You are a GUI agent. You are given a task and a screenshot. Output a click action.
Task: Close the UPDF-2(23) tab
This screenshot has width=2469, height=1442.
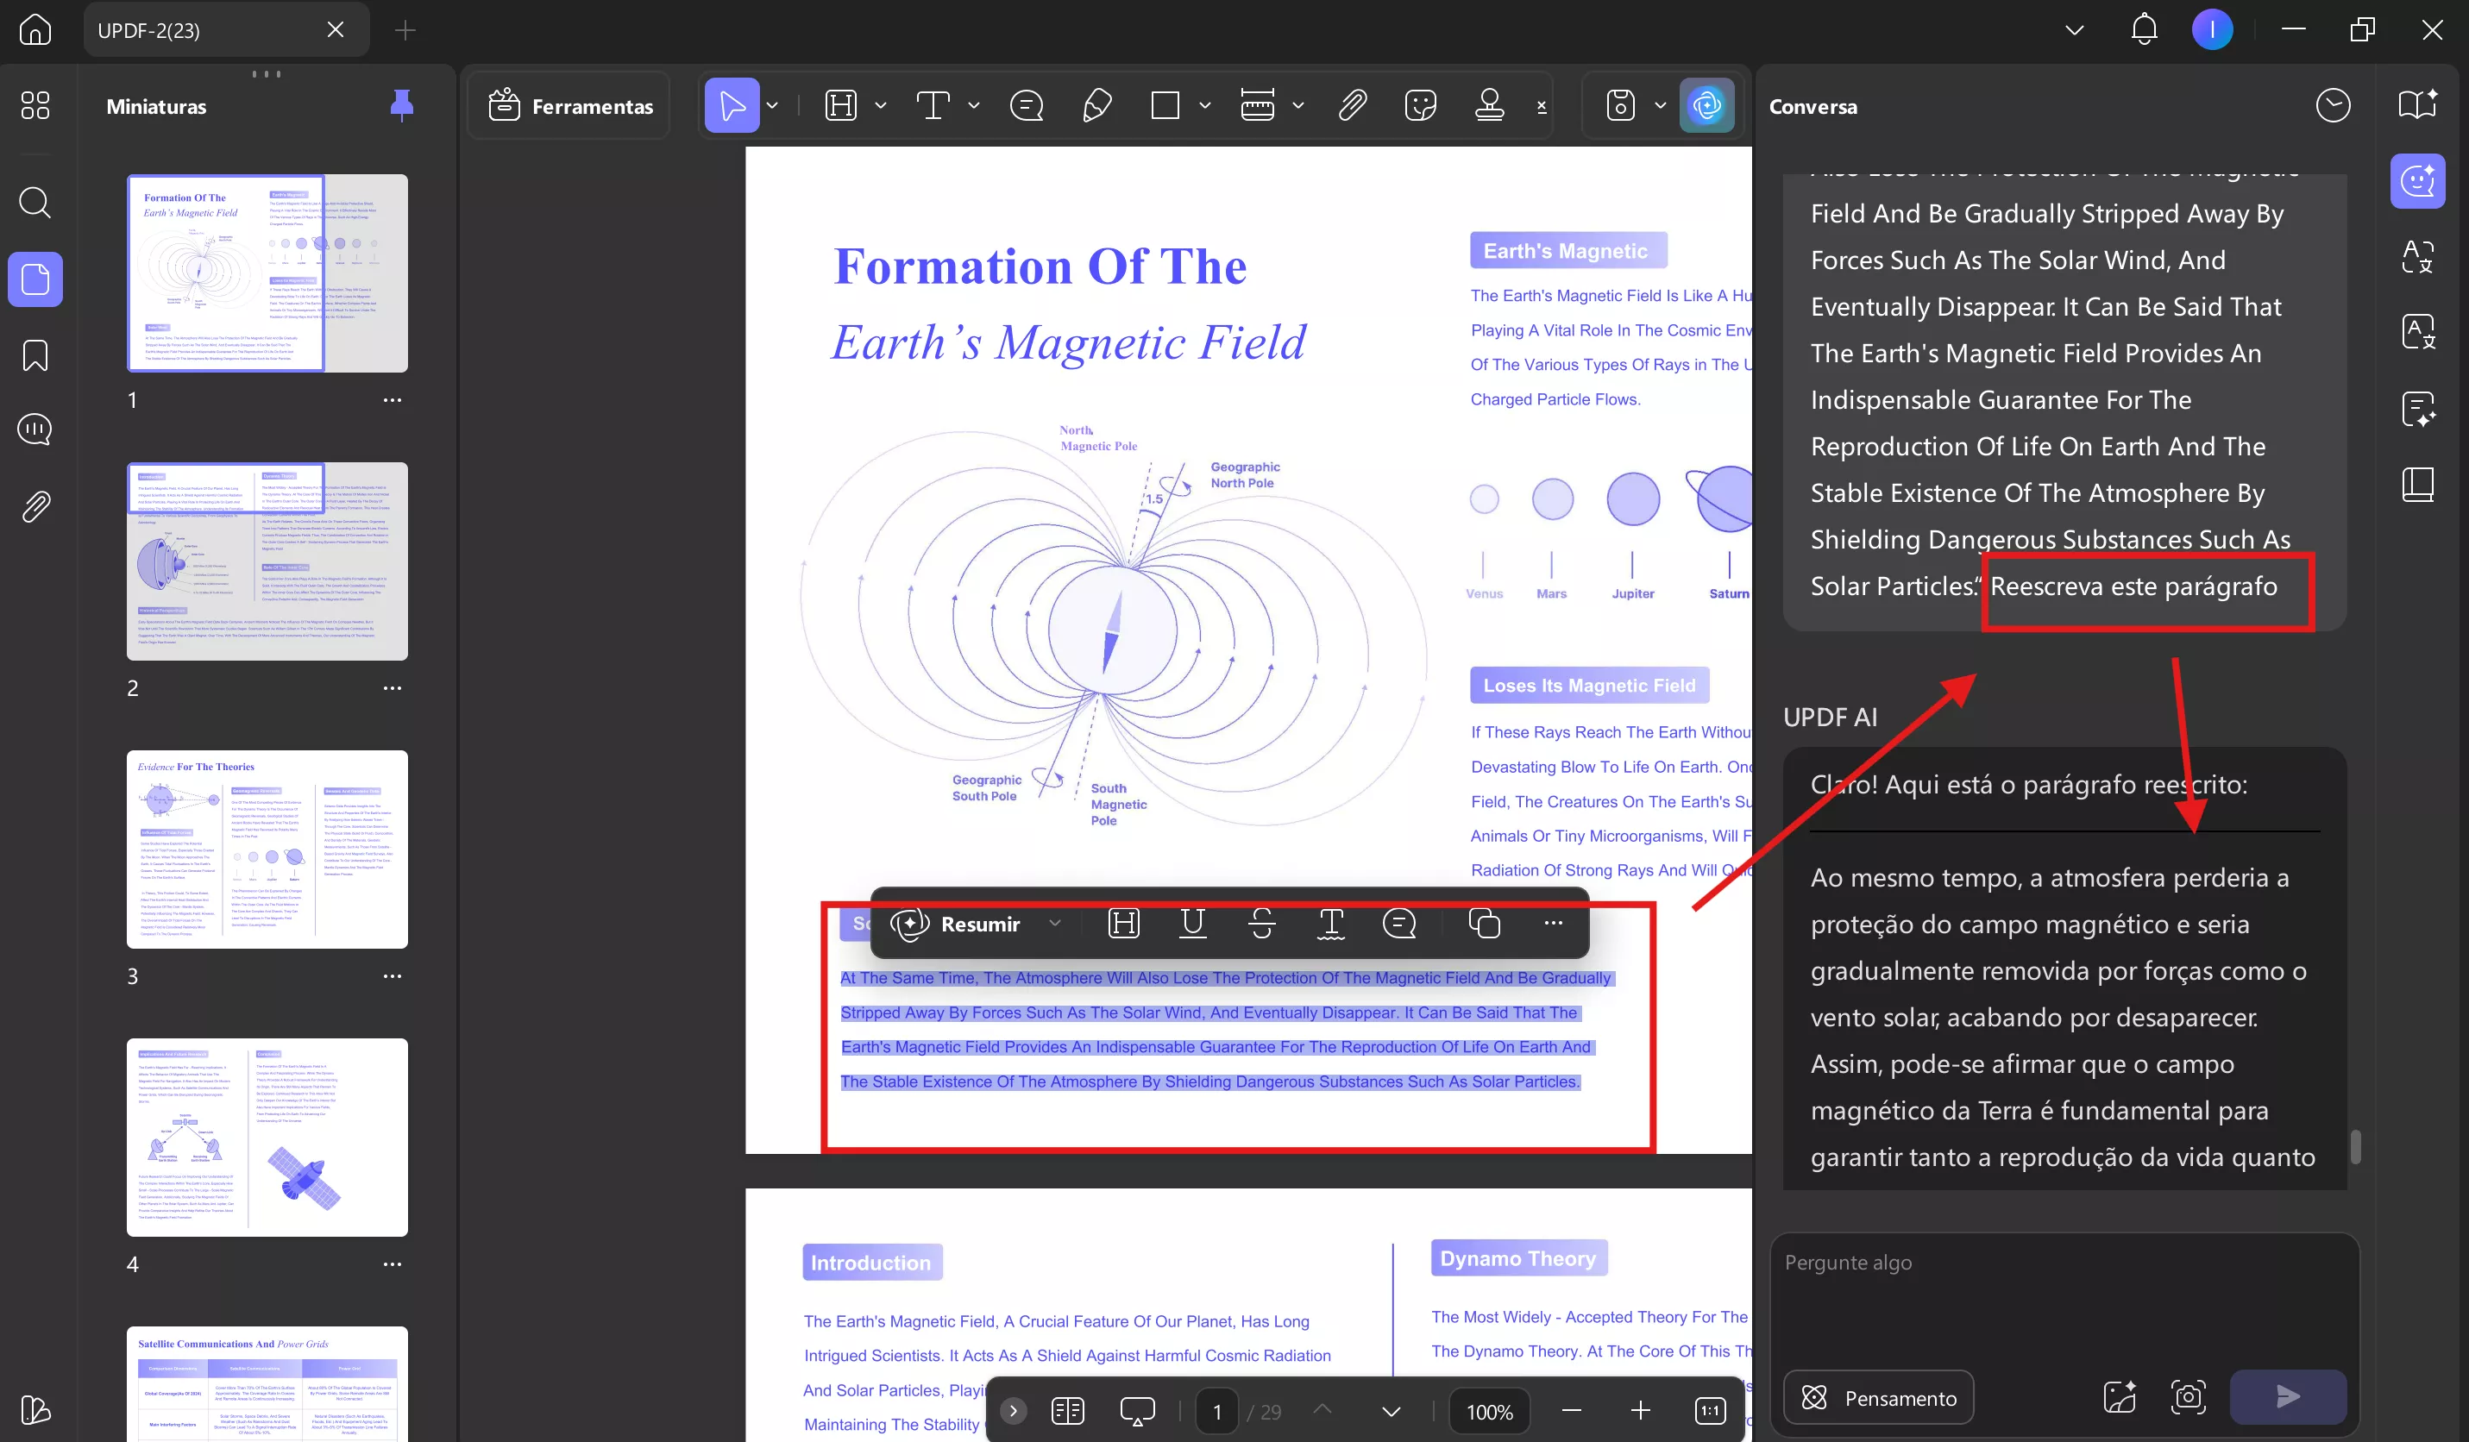pos(335,29)
